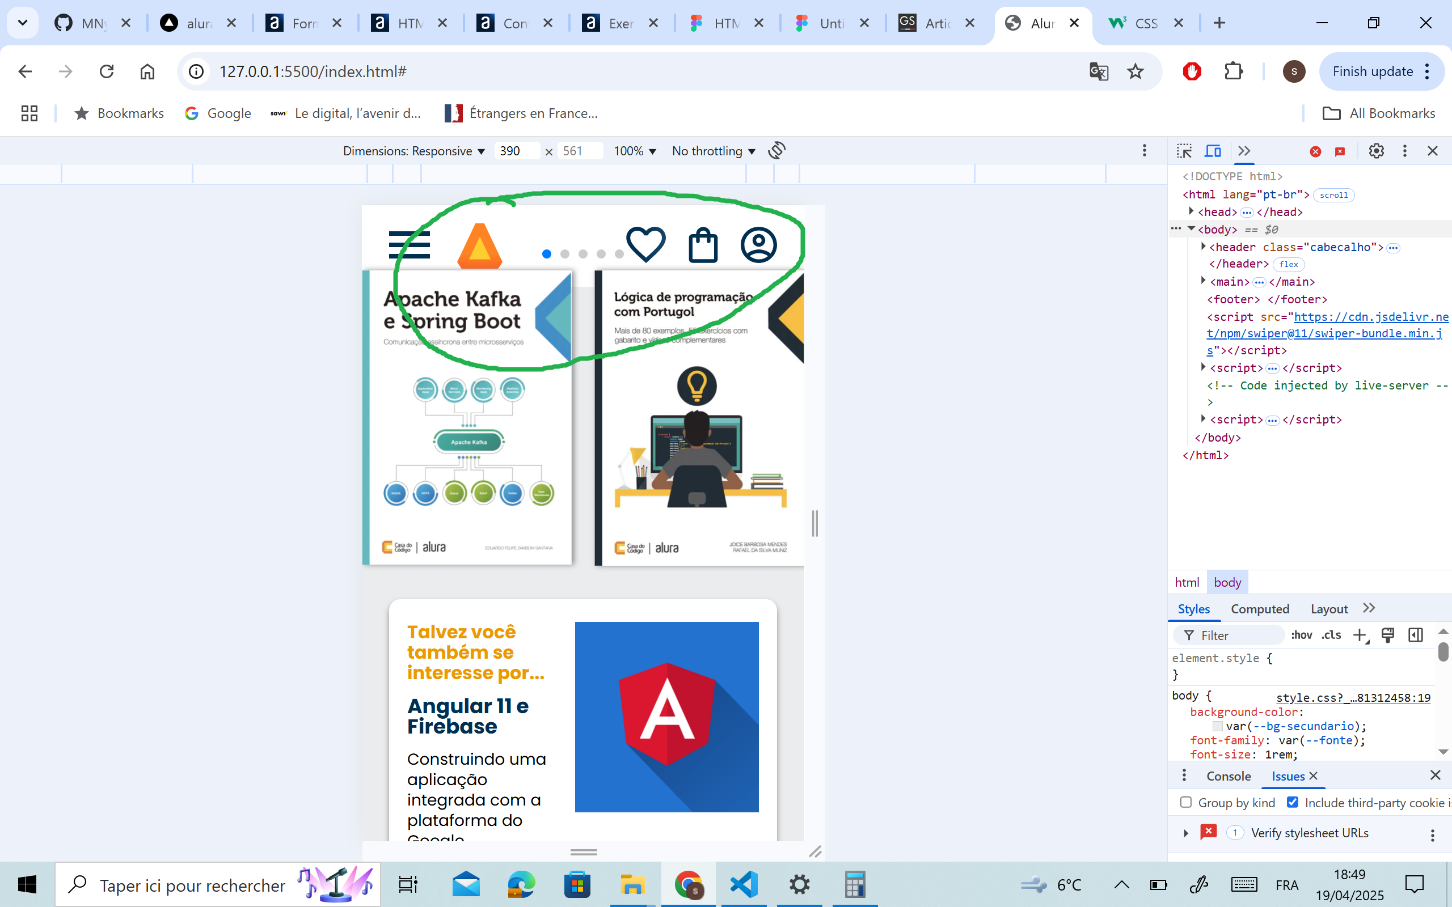This screenshot has width=1452, height=907.
Task: Bookmark this page with the star
Action: click(x=1135, y=71)
